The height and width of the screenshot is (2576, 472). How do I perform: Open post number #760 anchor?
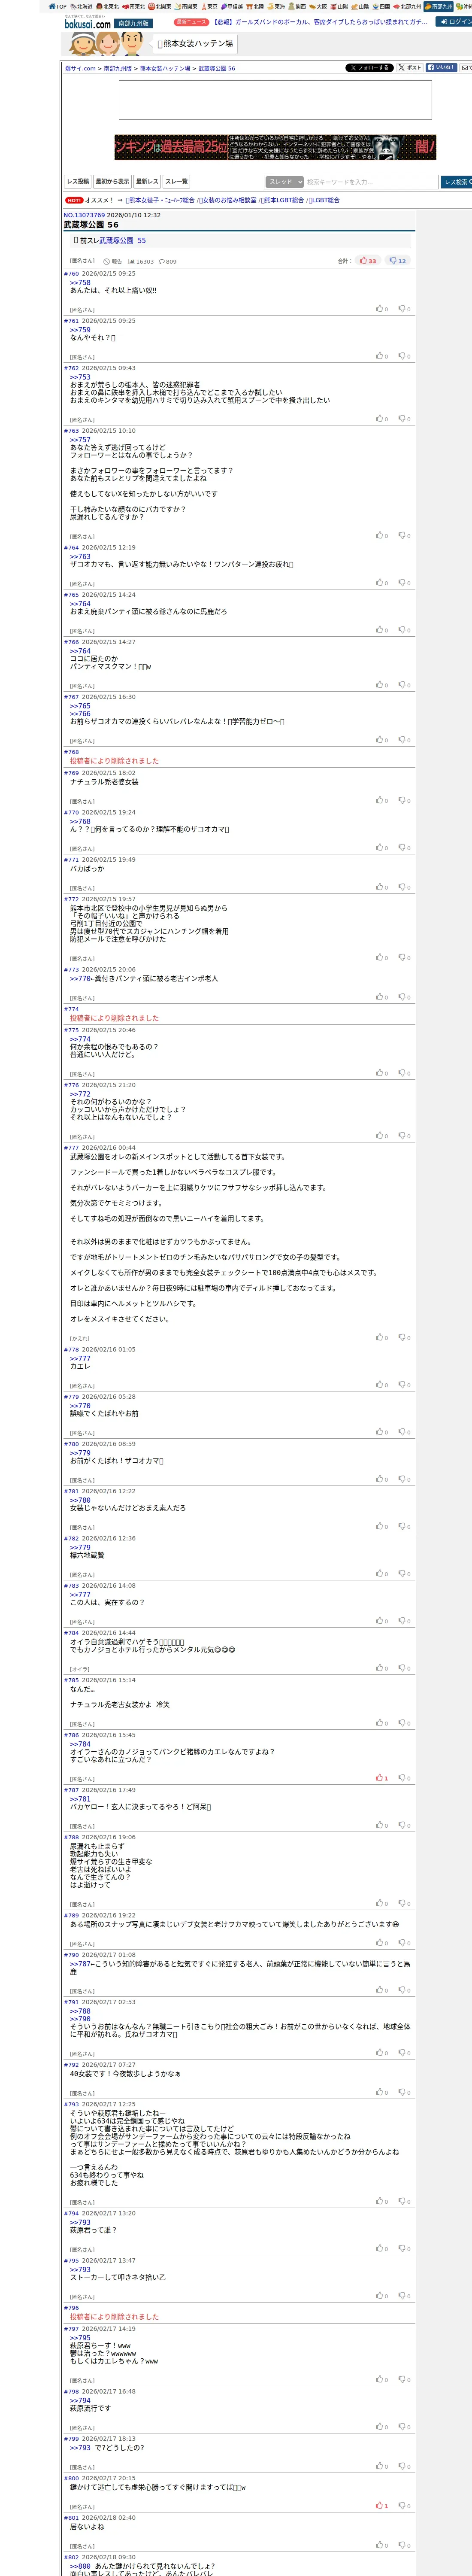tap(71, 274)
